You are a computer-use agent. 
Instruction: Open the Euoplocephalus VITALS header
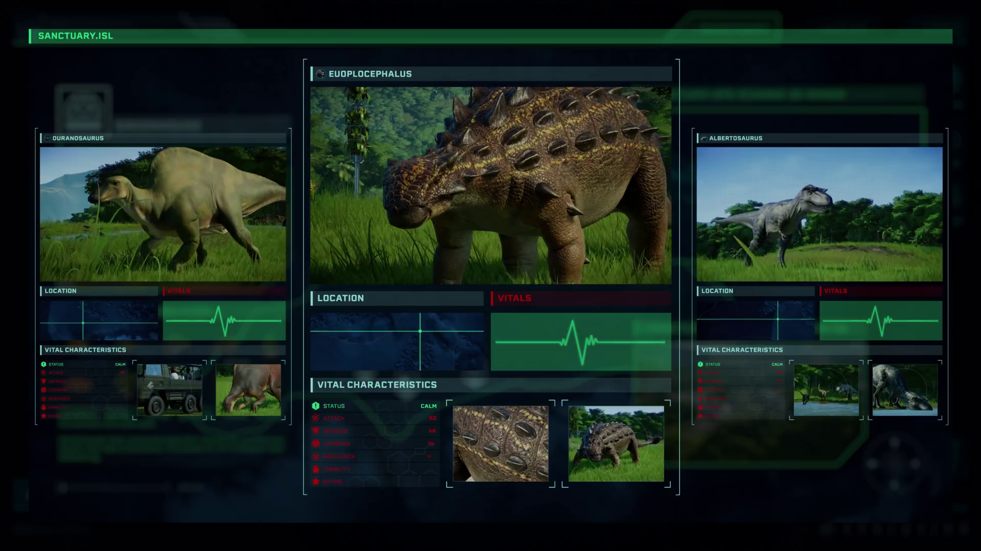[x=581, y=298]
